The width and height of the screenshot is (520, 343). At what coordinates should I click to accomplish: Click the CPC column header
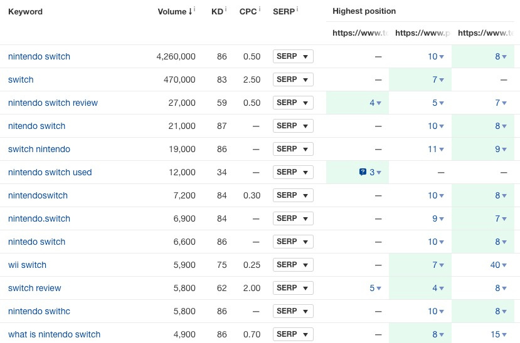248,11
